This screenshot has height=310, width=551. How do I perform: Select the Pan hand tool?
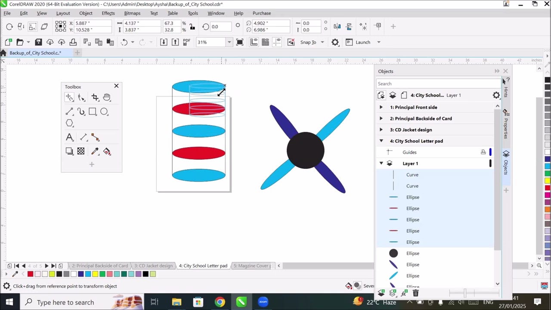(x=107, y=98)
